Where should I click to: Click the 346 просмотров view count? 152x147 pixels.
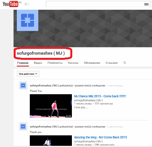pyautogui.click(x=104, y=145)
